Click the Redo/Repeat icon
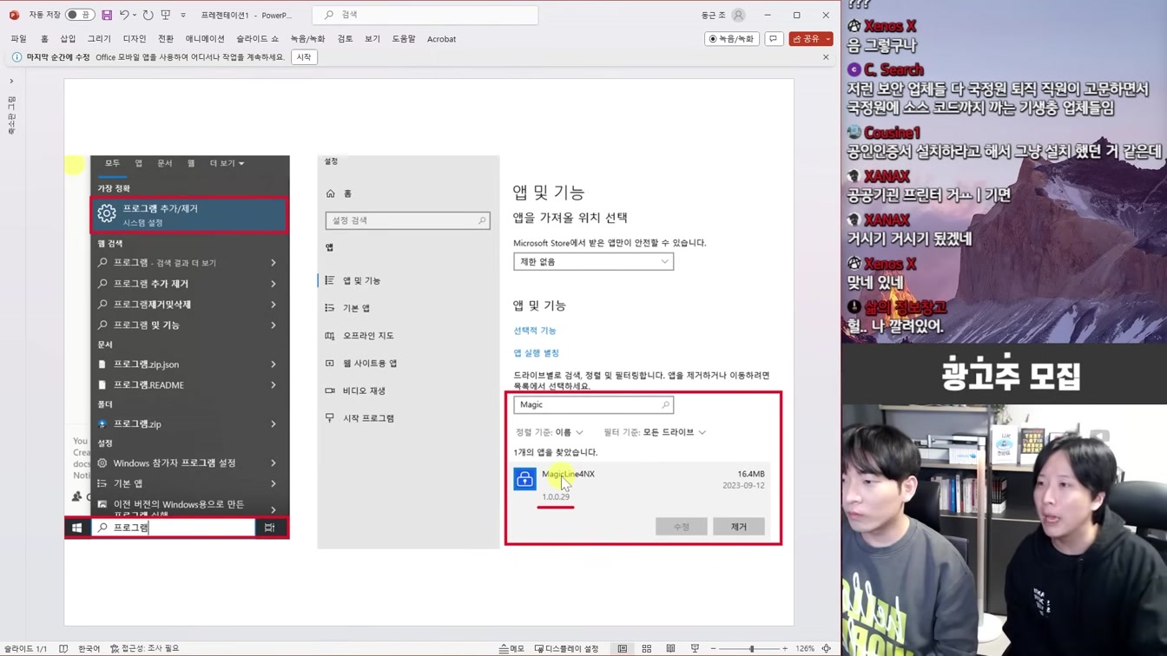This screenshot has height=656, width=1167. pyautogui.click(x=148, y=15)
